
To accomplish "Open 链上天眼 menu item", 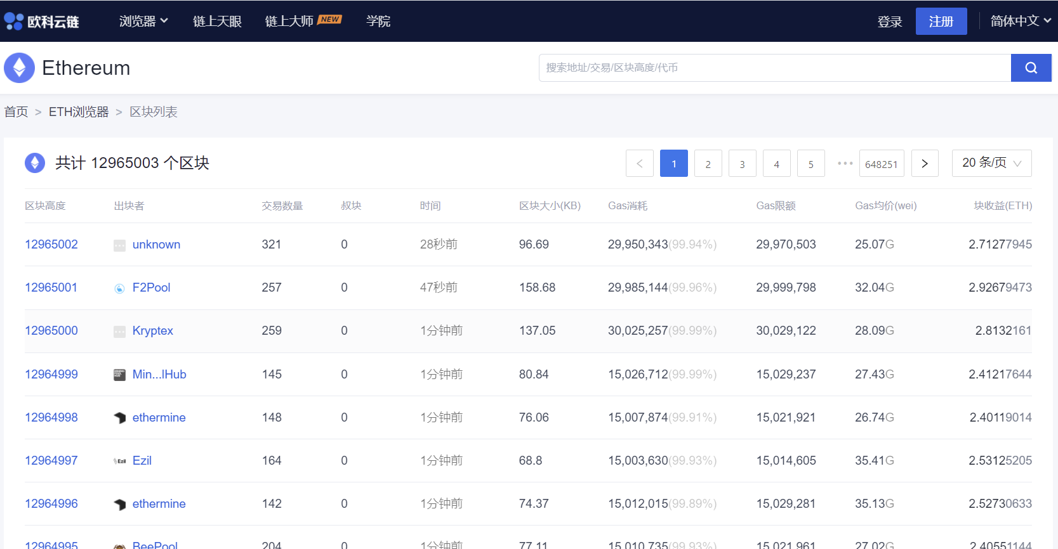I will coord(217,21).
